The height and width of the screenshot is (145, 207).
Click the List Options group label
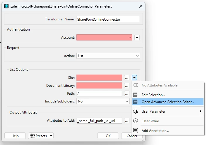19,70
